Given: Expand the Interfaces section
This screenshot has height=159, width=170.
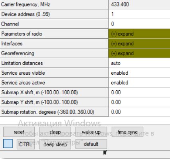Looking at the screenshot, I should coord(139,44).
